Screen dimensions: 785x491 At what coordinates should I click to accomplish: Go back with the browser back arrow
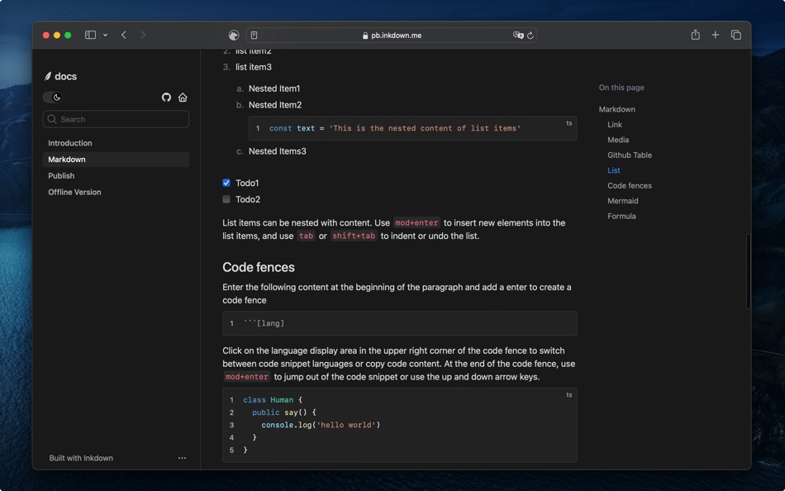click(124, 35)
